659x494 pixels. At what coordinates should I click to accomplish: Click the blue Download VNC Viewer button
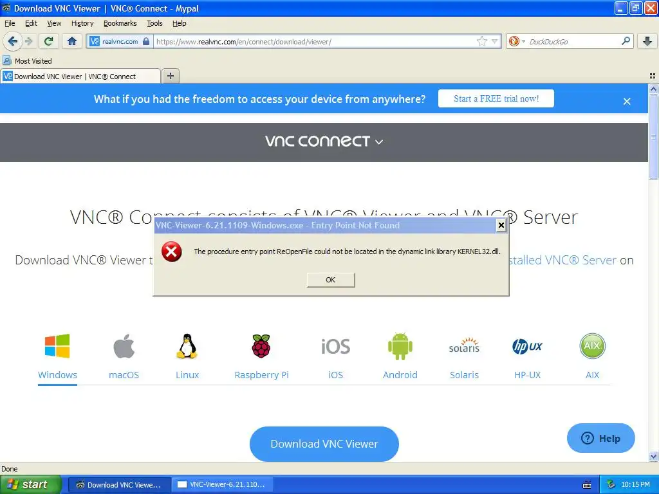[x=324, y=444]
